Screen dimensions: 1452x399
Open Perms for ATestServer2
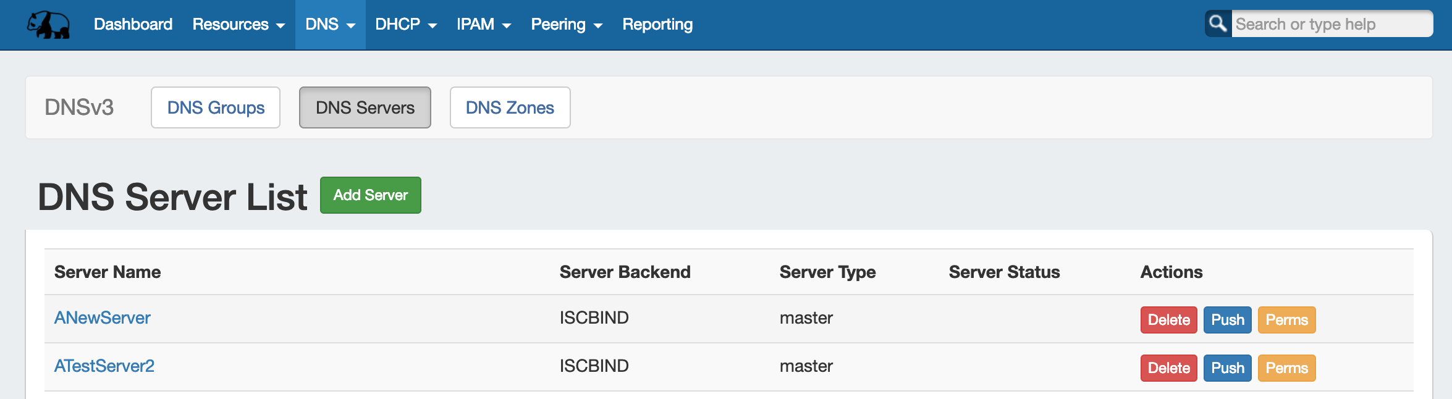[x=1286, y=368]
